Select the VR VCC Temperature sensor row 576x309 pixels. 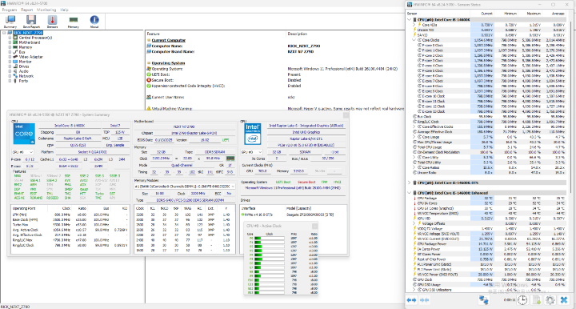click(x=490, y=213)
